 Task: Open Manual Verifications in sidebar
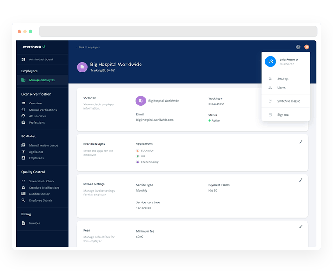point(43,110)
